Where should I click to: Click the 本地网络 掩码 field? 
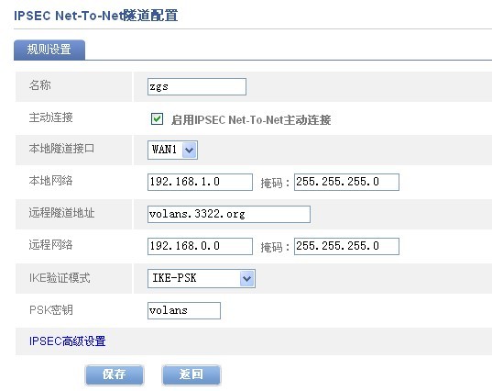pos(346,182)
